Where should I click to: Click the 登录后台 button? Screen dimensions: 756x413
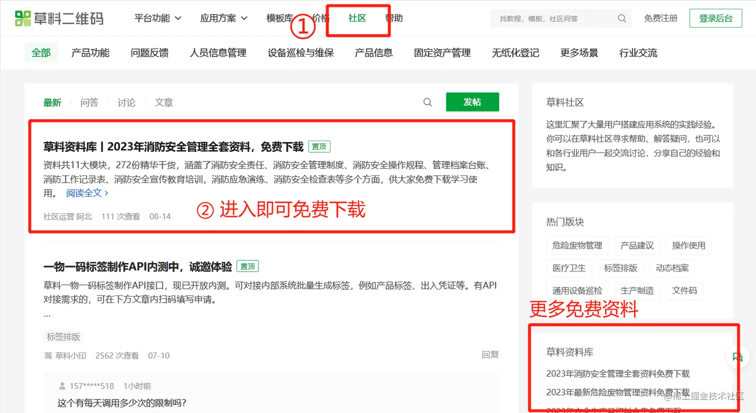tap(715, 18)
